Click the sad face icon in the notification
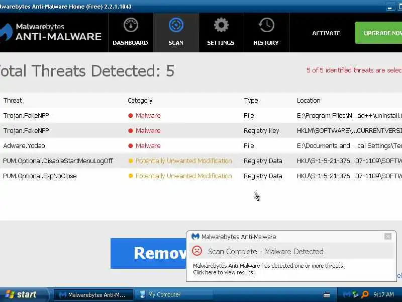This screenshot has height=302, width=402. pyautogui.click(x=197, y=251)
